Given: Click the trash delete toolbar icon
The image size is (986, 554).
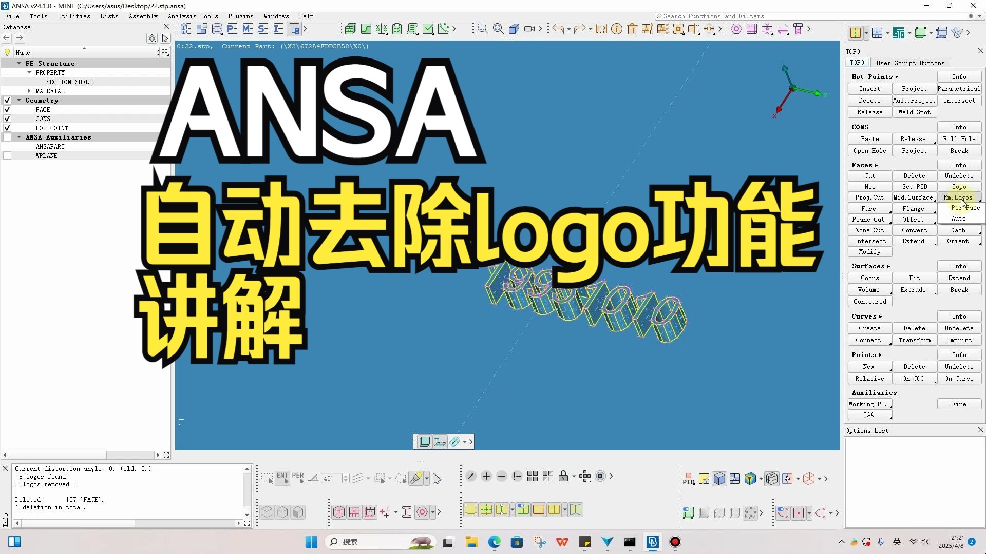Looking at the screenshot, I should click(x=632, y=29).
